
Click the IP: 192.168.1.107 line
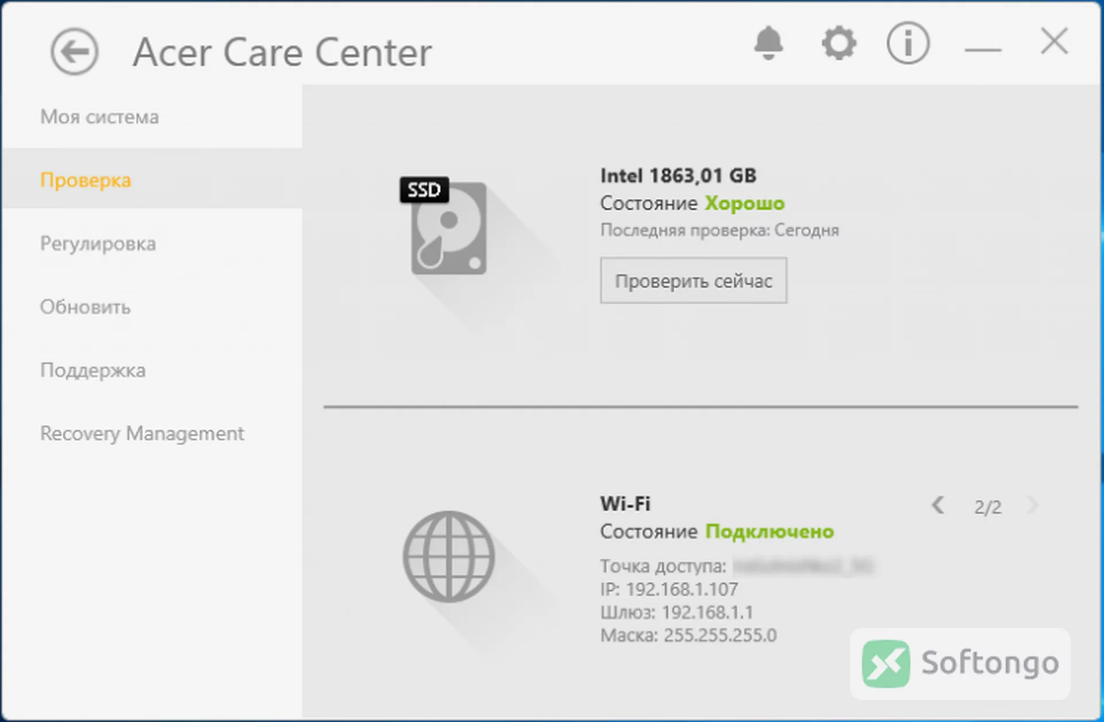click(x=669, y=589)
